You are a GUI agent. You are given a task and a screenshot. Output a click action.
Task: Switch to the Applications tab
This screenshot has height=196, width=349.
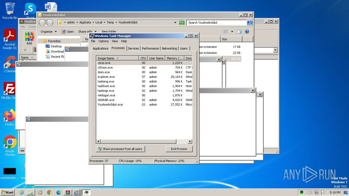tap(100, 48)
